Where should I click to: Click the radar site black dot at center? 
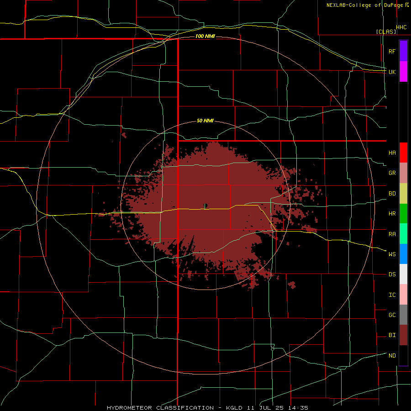click(x=206, y=205)
